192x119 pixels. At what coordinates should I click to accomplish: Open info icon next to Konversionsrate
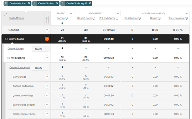click(x=186, y=18)
